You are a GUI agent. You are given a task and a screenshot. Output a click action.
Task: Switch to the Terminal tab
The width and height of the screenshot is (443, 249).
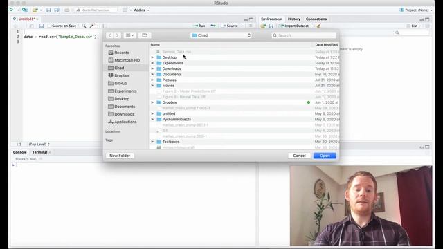pyautogui.click(x=40, y=152)
